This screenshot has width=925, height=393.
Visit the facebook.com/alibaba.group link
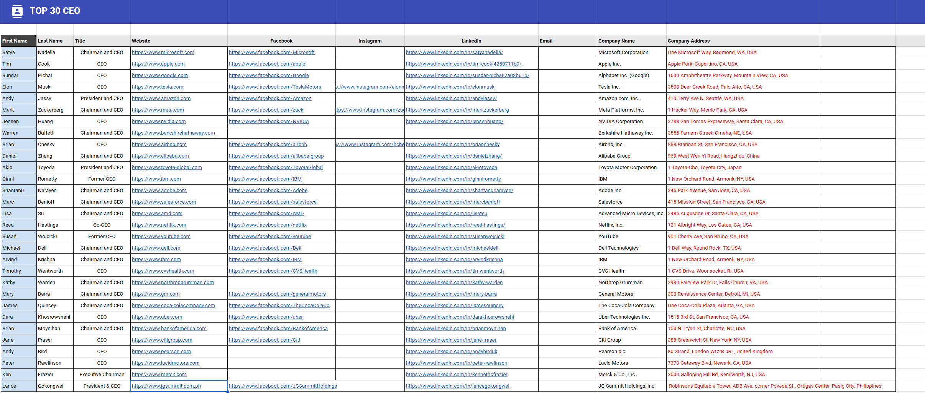[x=276, y=156]
